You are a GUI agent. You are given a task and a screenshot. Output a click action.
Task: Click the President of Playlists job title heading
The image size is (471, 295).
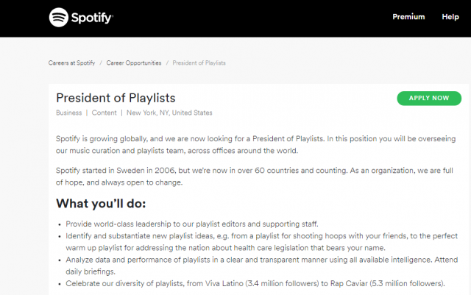pyautogui.click(x=116, y=98)
